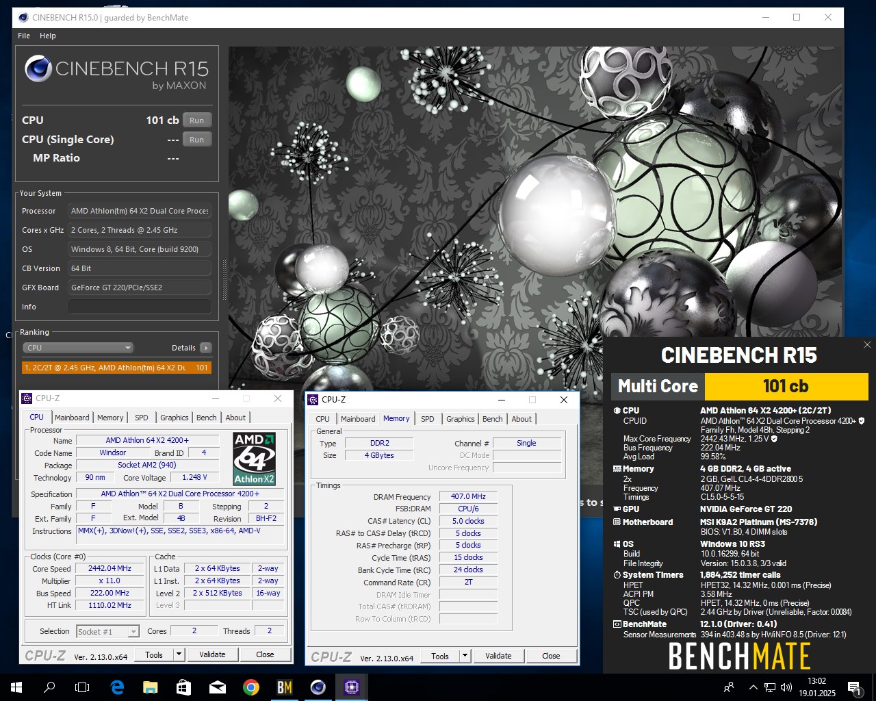The image size is (876, 701).
Task: Click sidebar splitter grip handle
Action: [224, 279]
